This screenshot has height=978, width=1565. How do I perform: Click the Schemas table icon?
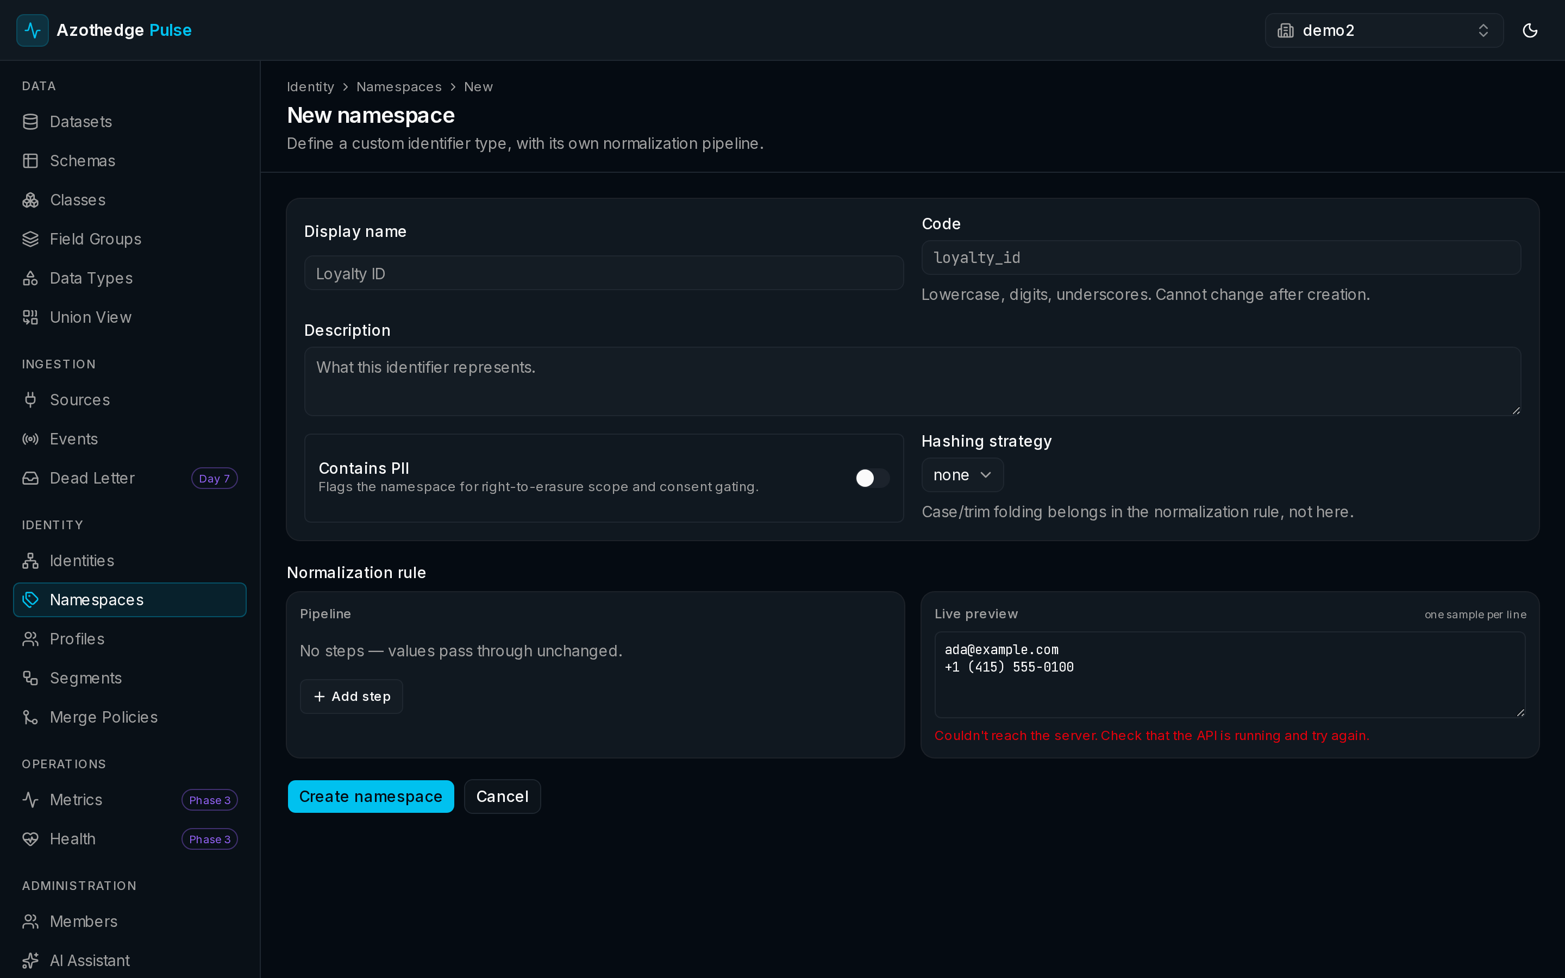tap(30, 161)
